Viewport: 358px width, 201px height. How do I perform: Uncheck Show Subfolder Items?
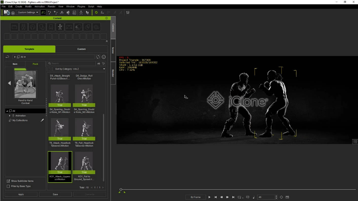[x=8, y=181]
